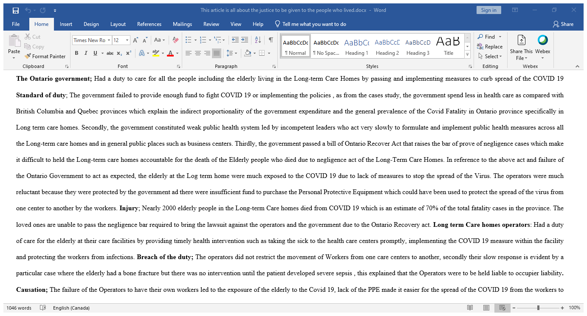Open Font dialog launcher
587x316 pixels.
tap(179, 67)
